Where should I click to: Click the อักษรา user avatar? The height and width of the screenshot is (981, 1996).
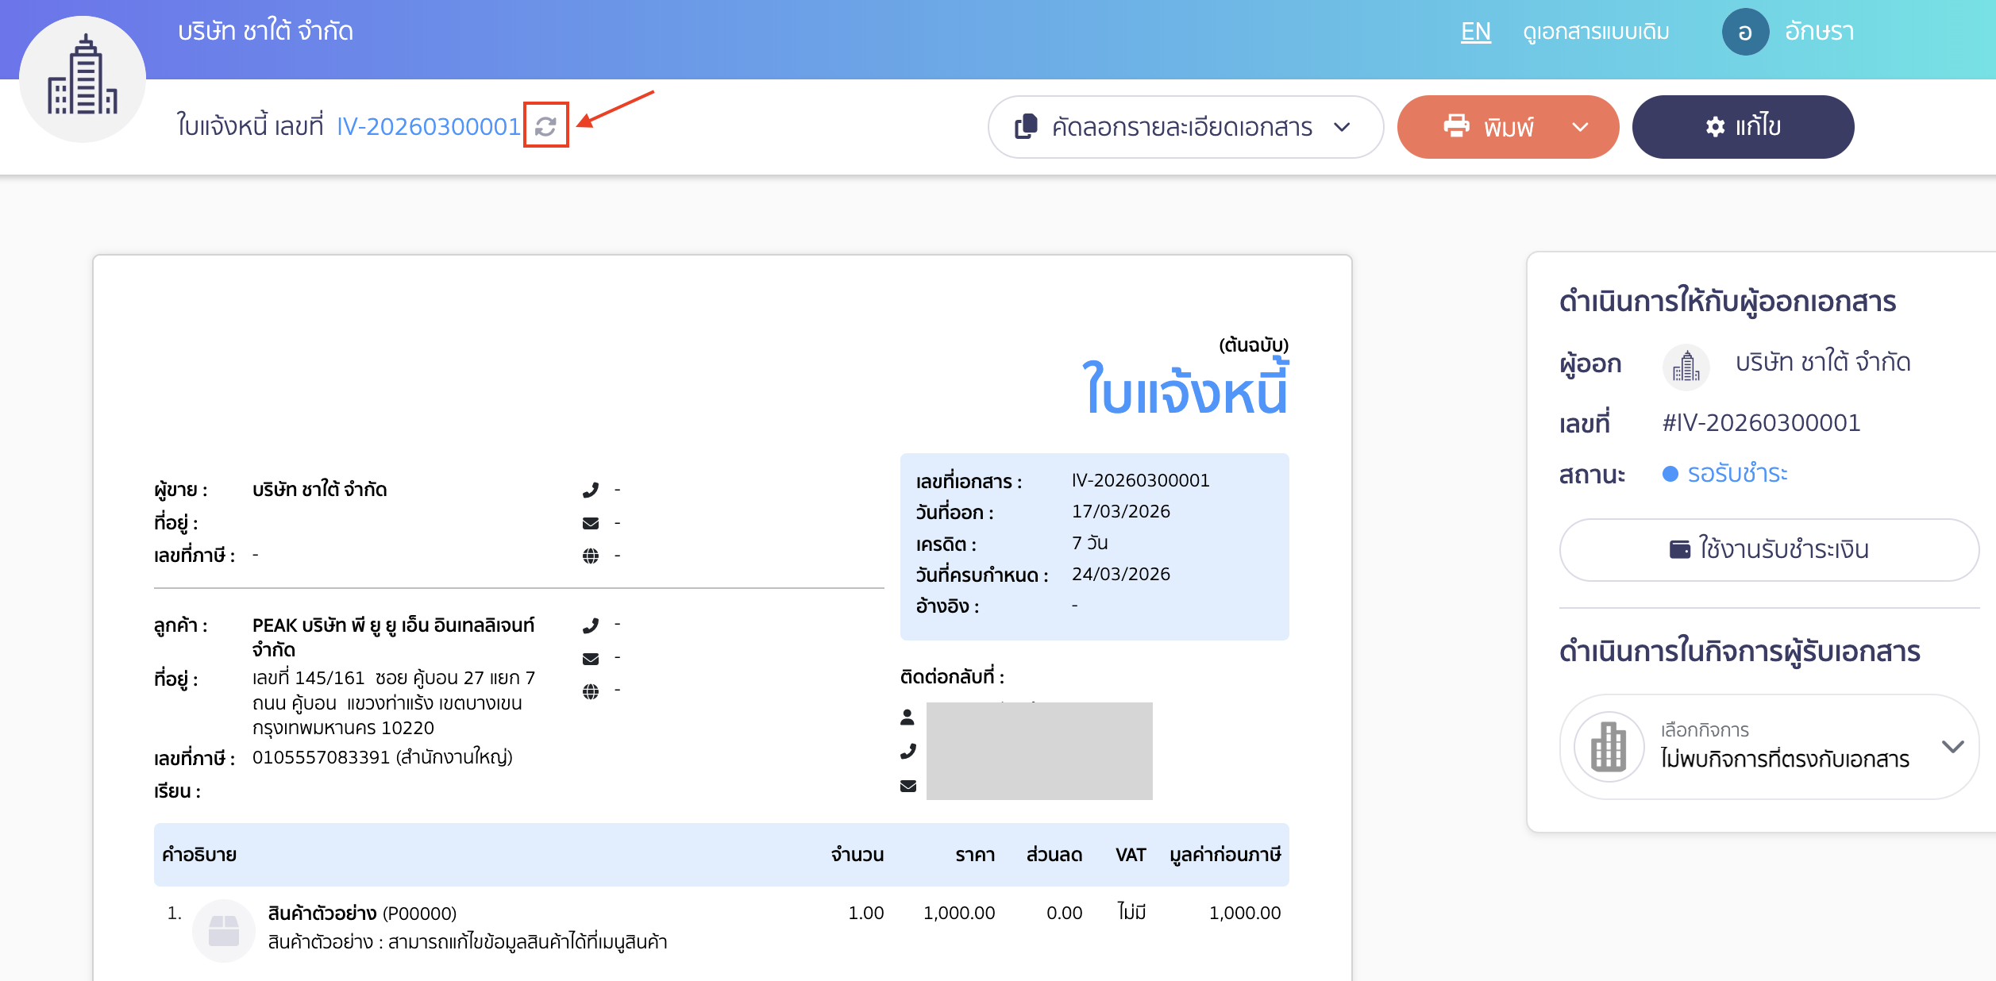click(x=1747, y=32)
